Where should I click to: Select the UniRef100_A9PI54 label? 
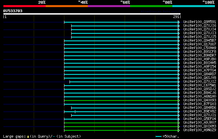[x=200, y=67]
